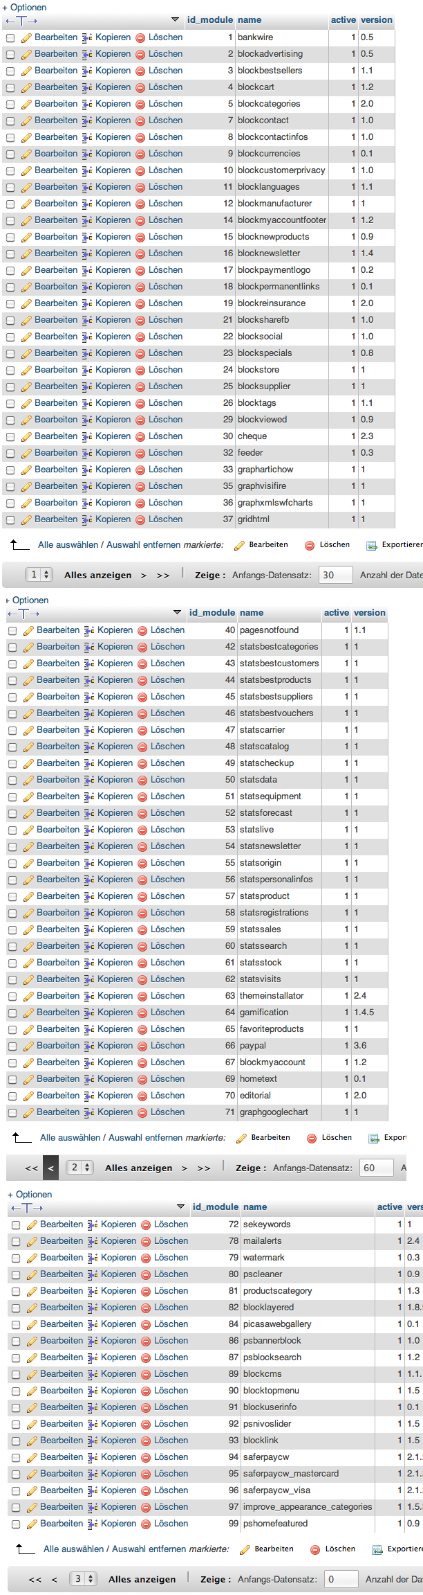Click the pencil icon for sekeywords
This screenshot has height=1595, width=423.
coord(32,1224)
